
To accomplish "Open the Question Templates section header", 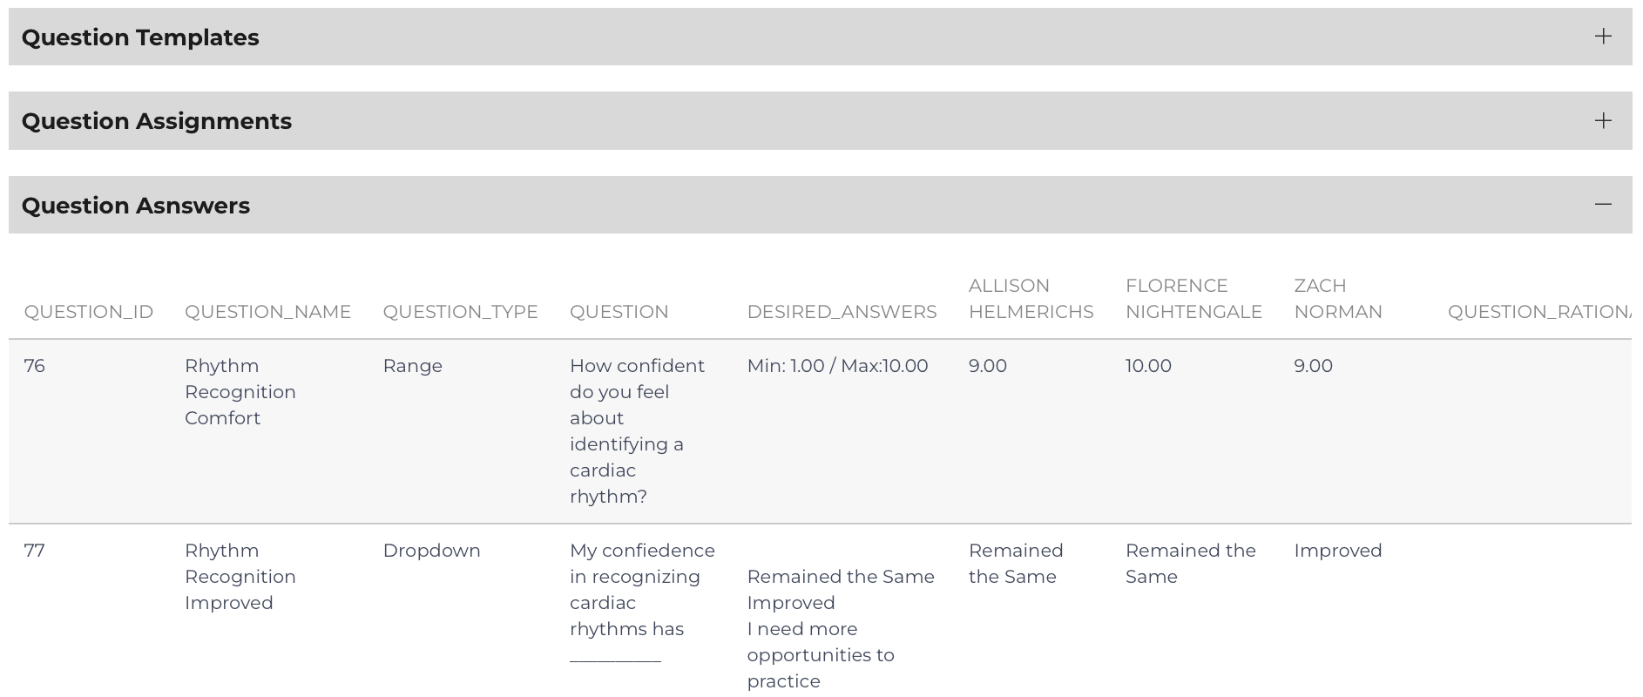I will [x=821, y=37].
